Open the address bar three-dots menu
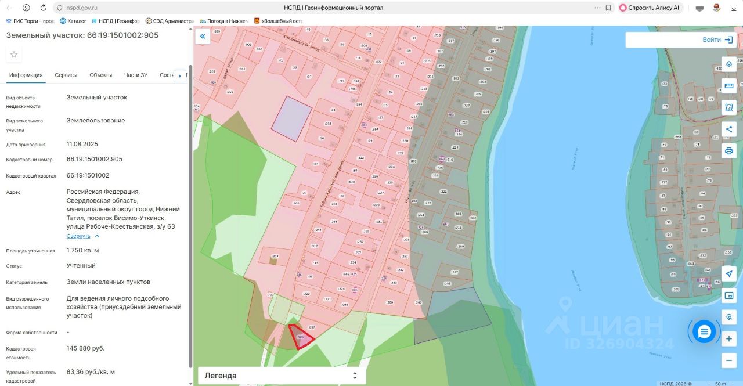Viewport: 743px width, 386px height. [x=598, y=8]
